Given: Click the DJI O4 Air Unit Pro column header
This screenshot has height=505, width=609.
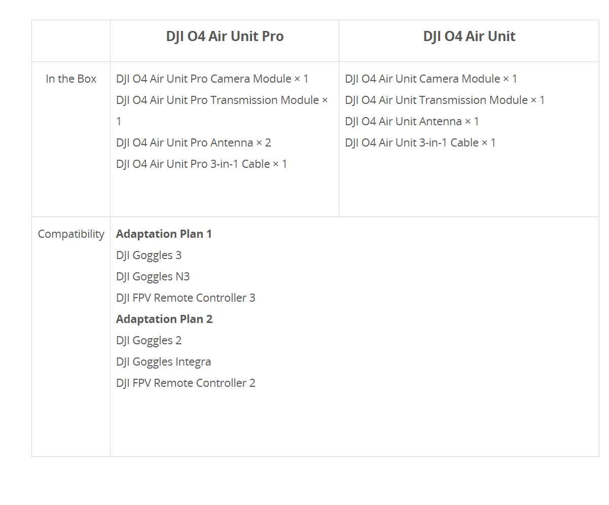Looking at the screenshot, I should click(x=225, y=37).
